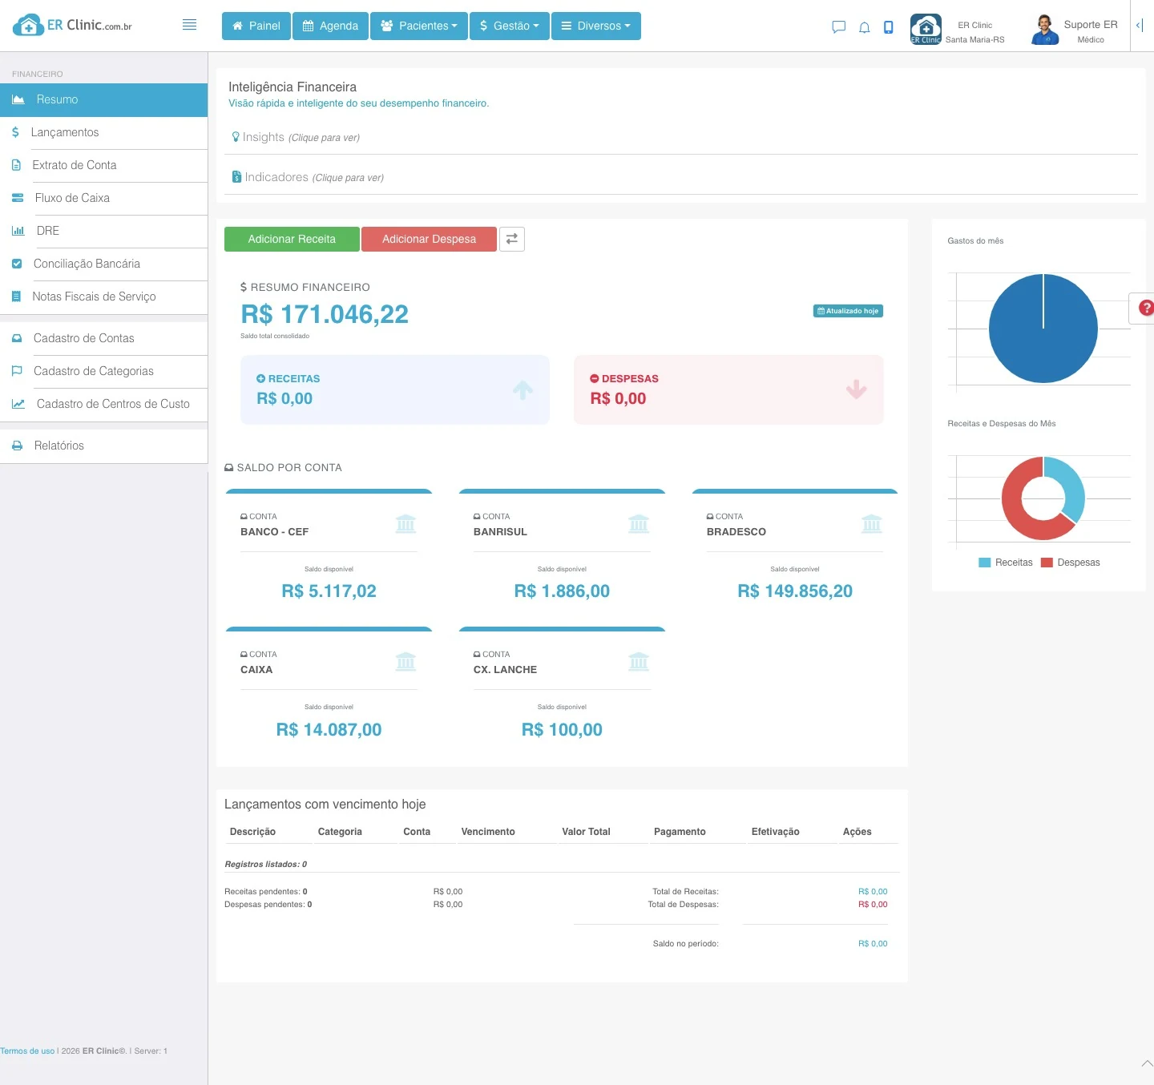Select Lançamentos in the sidebar
The width and height of the screenshot is (1154, 1085).
[104, 132]
